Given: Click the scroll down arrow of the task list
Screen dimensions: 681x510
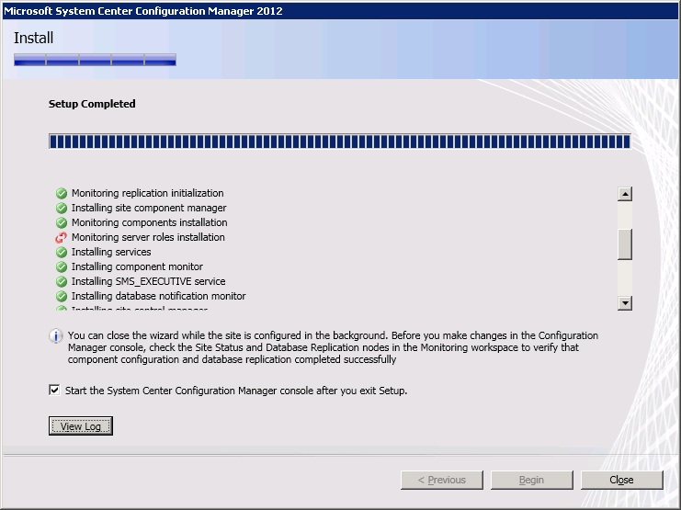Looking at the screenshot, I should pos(625,303).
